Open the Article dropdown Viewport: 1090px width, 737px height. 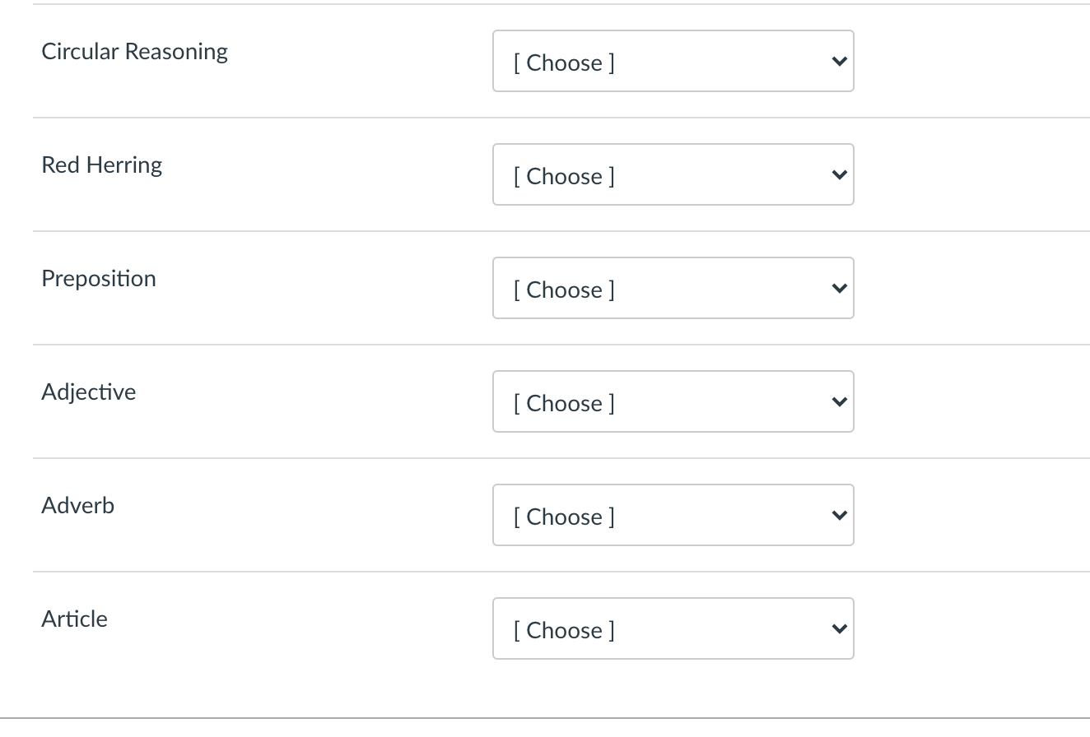(673, 629)
